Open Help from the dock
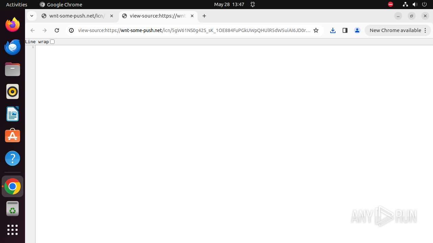 click(x=13, y=158)
